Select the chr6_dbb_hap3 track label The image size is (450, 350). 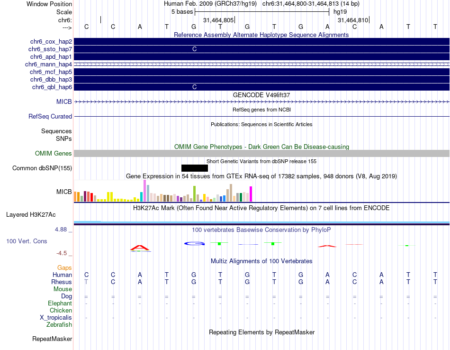pos(51,79)
